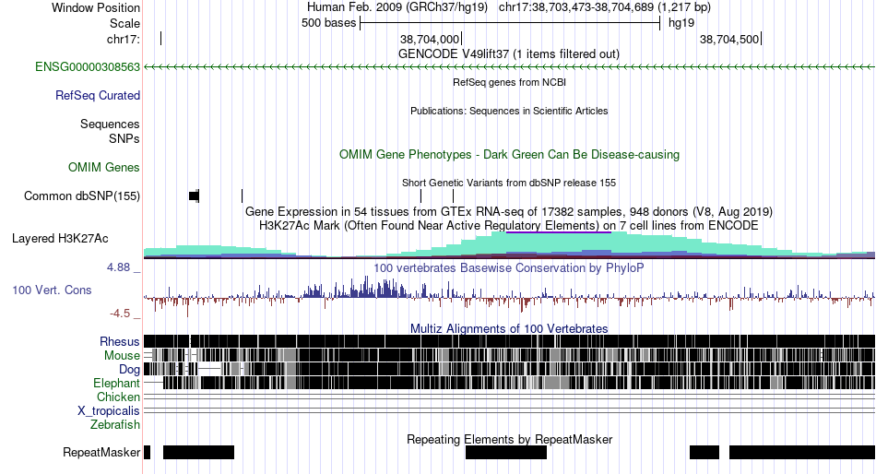The height and width of the screenshot is (474, 876).
Task: Open the RefSeq Curated track label
Action: point(98,96)
